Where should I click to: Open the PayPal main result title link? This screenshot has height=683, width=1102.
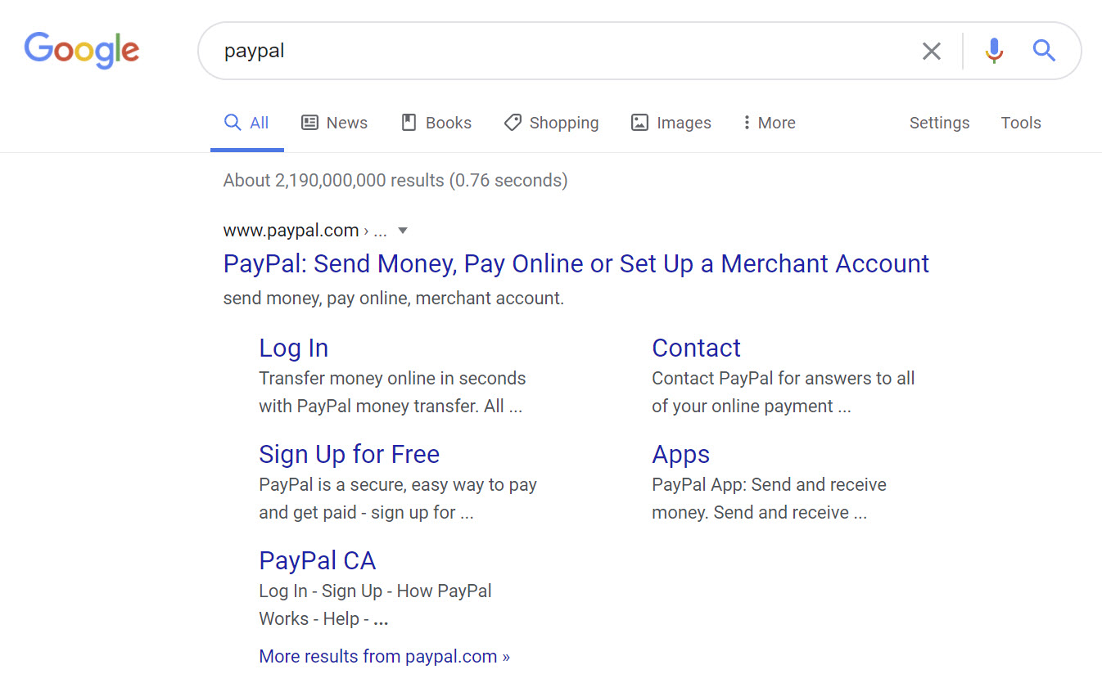576,263
